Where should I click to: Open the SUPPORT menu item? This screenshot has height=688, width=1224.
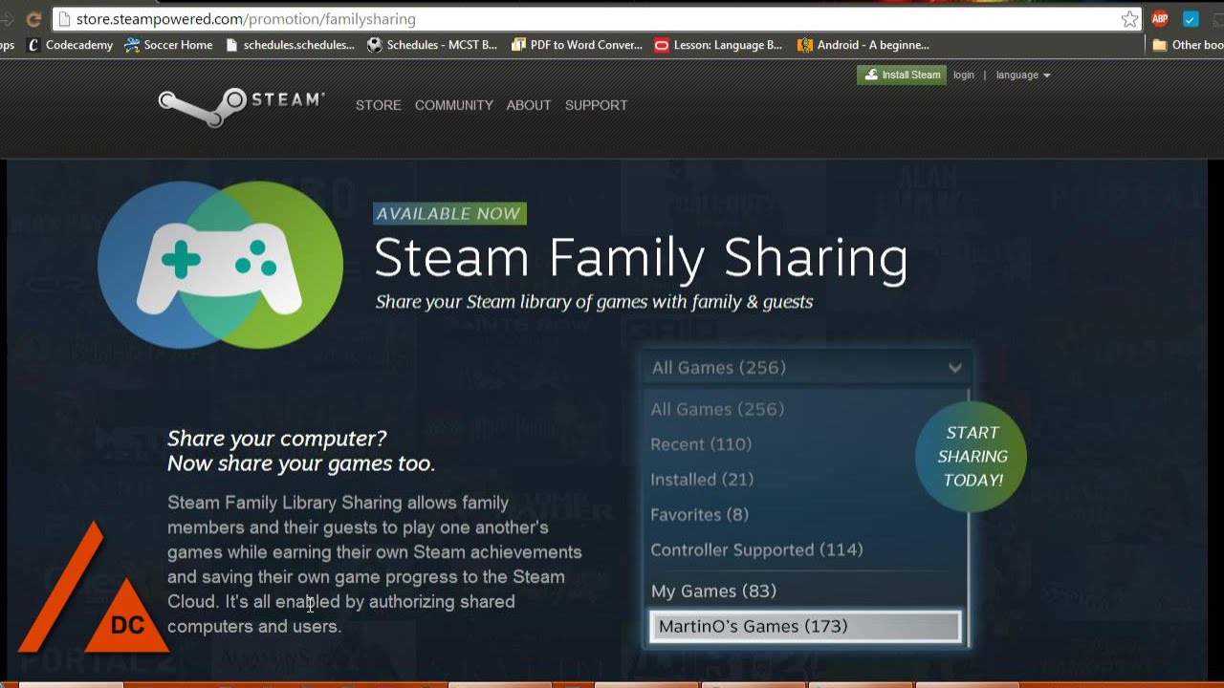click(x=597, y=105)
